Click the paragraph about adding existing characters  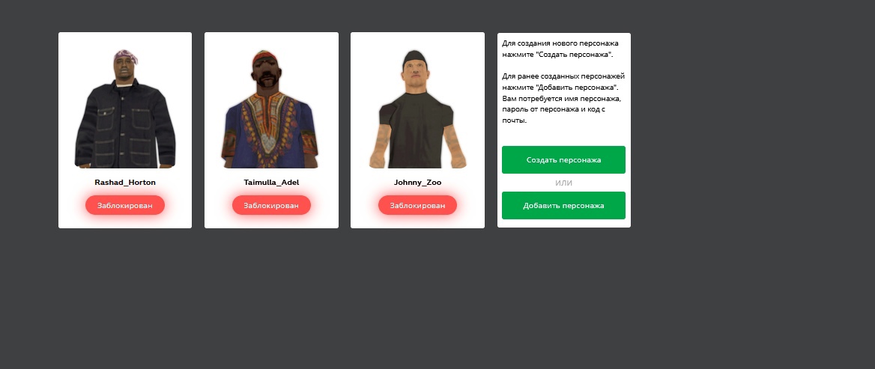pos(563,98)
